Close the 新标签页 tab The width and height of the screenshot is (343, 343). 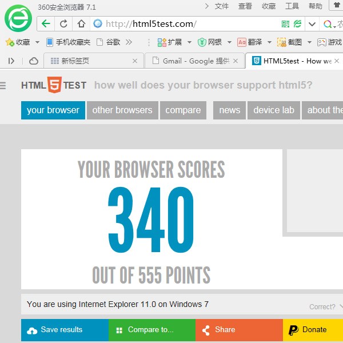coord(135,61)
